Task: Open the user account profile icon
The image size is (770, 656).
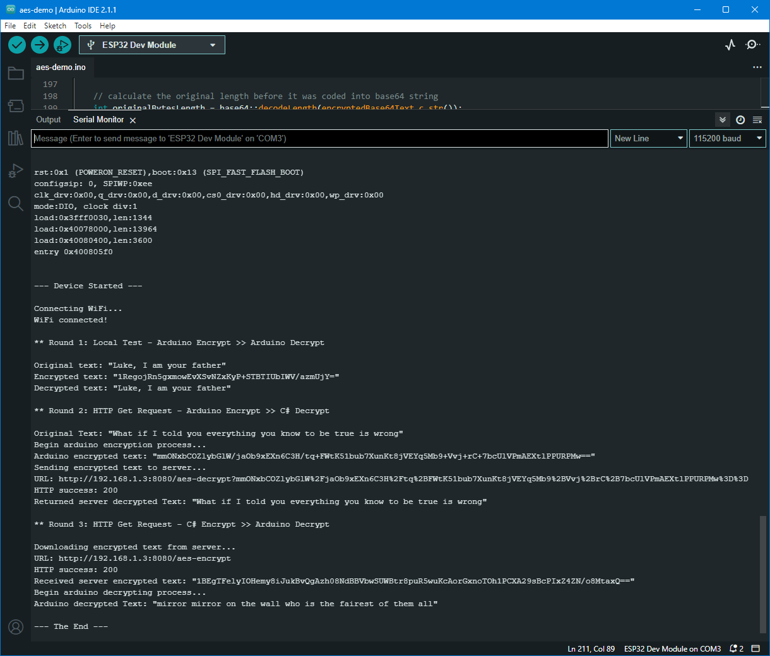Action: pos(16,627)
